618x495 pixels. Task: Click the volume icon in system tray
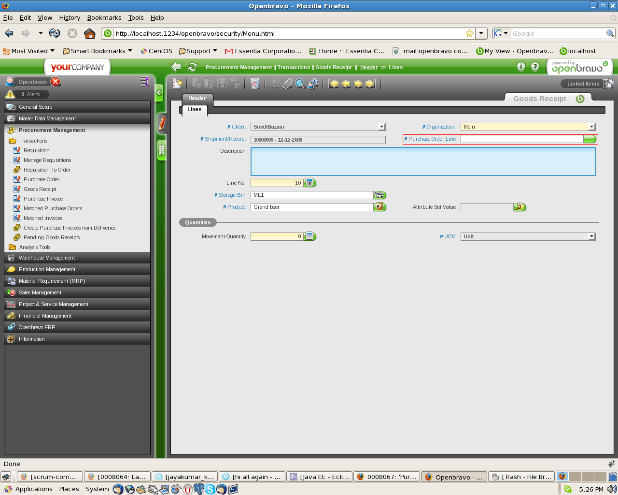coord(611,489)
